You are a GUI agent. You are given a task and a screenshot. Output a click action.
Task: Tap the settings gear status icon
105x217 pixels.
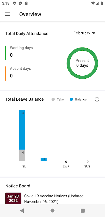14,3
